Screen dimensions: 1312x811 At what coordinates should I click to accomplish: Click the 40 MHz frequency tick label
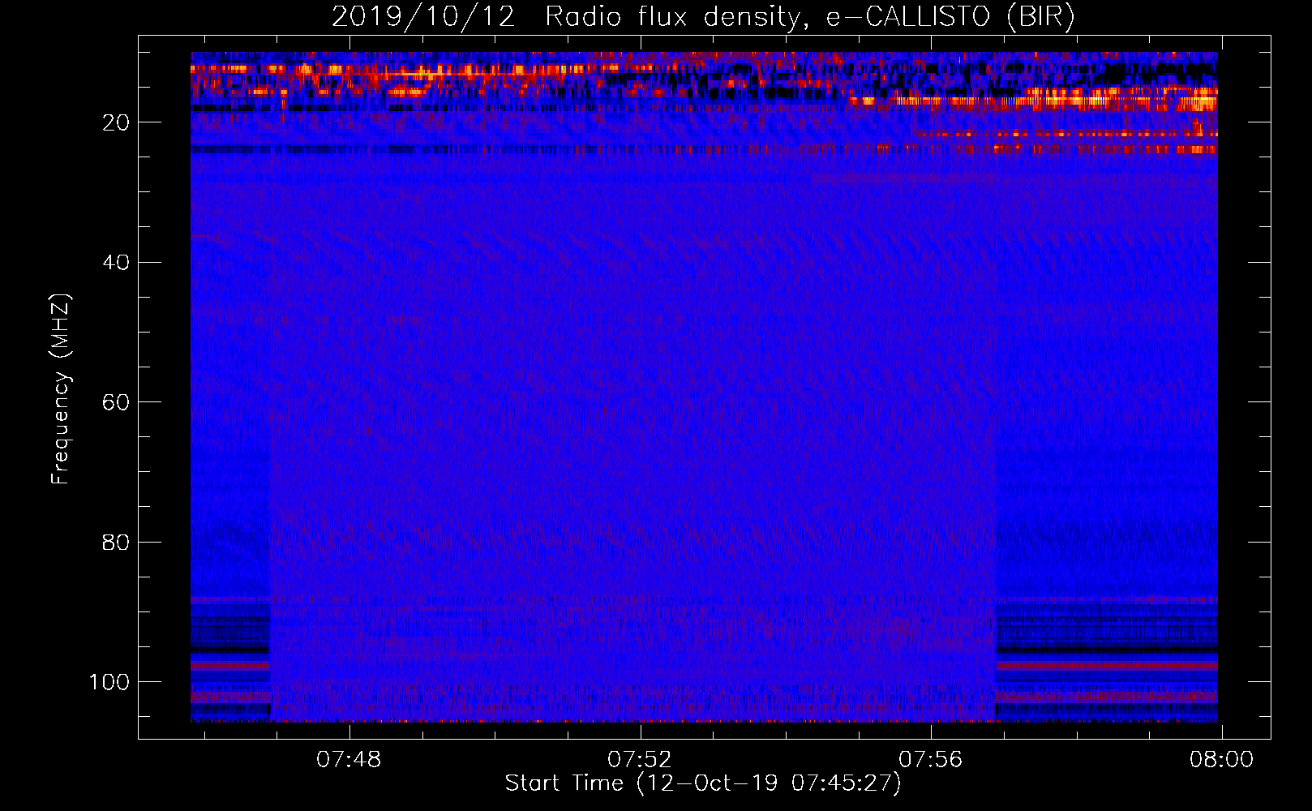click(x=117, y=263)
